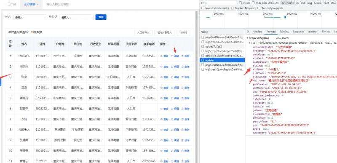Select the file icon beside the update request
The height and width of the screenshot is (163, 337).
pyautogui.click(x=203, y=60)
